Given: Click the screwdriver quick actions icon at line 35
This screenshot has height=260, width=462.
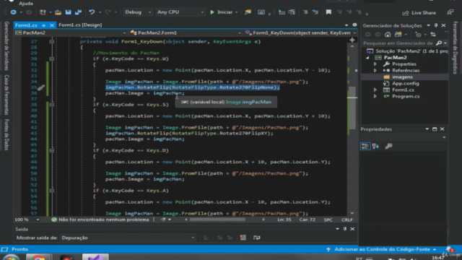Looking at the screenshot, I should (41, 87).
